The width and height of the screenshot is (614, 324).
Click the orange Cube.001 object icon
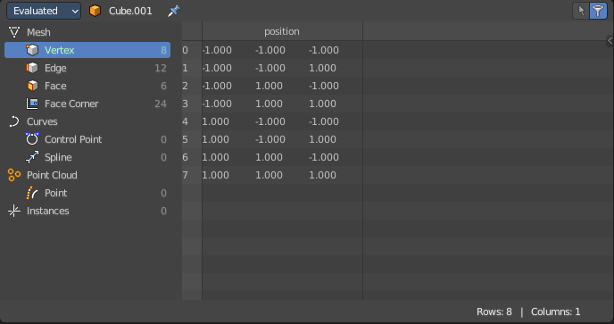point(95,11)
